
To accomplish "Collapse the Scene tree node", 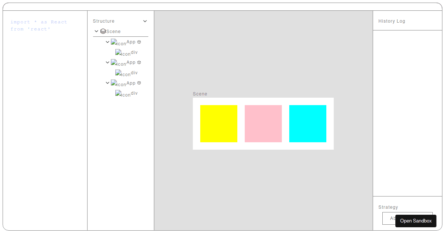I will click(96, 31).
